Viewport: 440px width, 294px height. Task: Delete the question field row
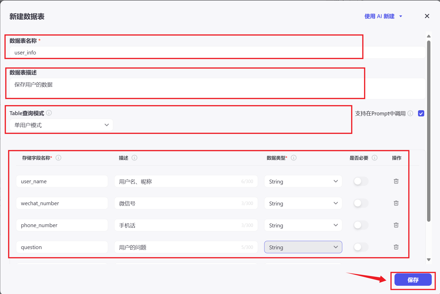click(396, 247)
